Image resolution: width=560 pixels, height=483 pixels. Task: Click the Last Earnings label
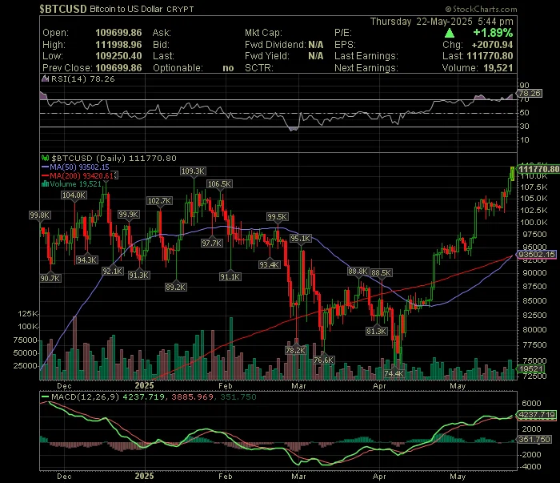[366, 56]
